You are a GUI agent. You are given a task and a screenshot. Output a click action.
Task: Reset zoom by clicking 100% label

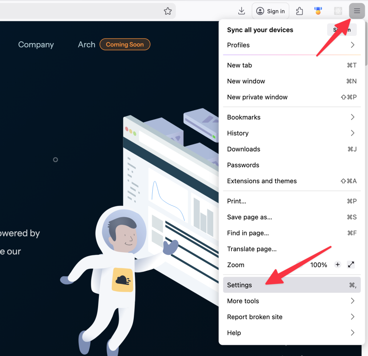pos(319,265)
